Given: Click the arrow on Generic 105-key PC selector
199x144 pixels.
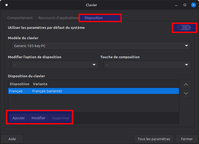Looking at the screenshot, I should click(186, 46).
